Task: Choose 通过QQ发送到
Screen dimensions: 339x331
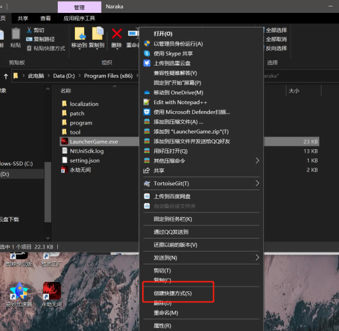Action: 201,232
